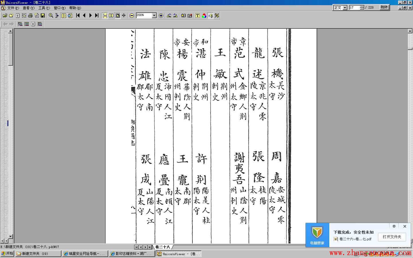
Task: Go to the next page
Action: 91,15
